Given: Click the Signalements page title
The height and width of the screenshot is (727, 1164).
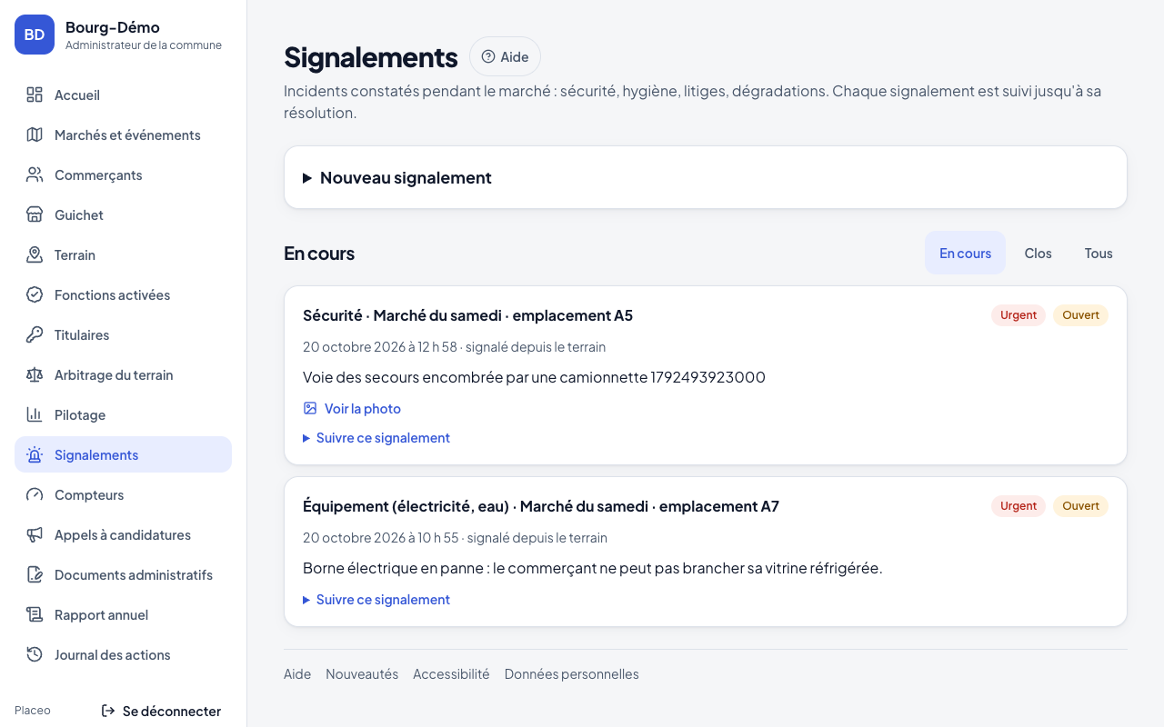Looking at the screenshot, I should click(371, 56).
